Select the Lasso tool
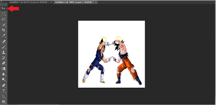 4,19
